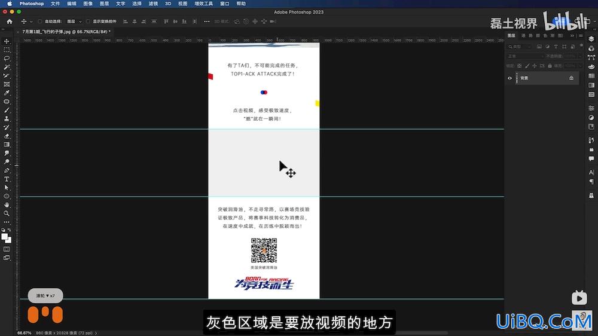Click the lock icon on 背景 layer

pyautogui.click(x=571, y=78)
